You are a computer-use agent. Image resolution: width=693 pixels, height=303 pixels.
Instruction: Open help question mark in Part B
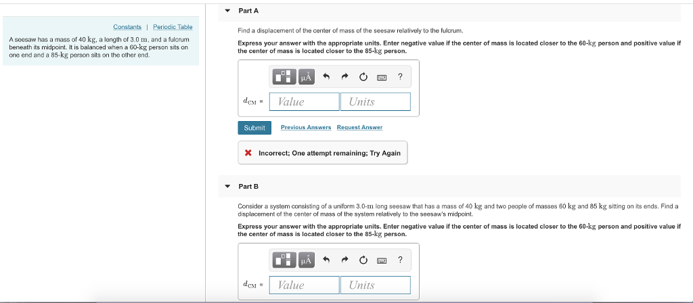(400, 260)
